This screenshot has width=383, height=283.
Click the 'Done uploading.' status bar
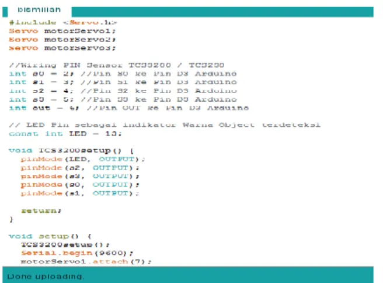[x=187, y=275]
